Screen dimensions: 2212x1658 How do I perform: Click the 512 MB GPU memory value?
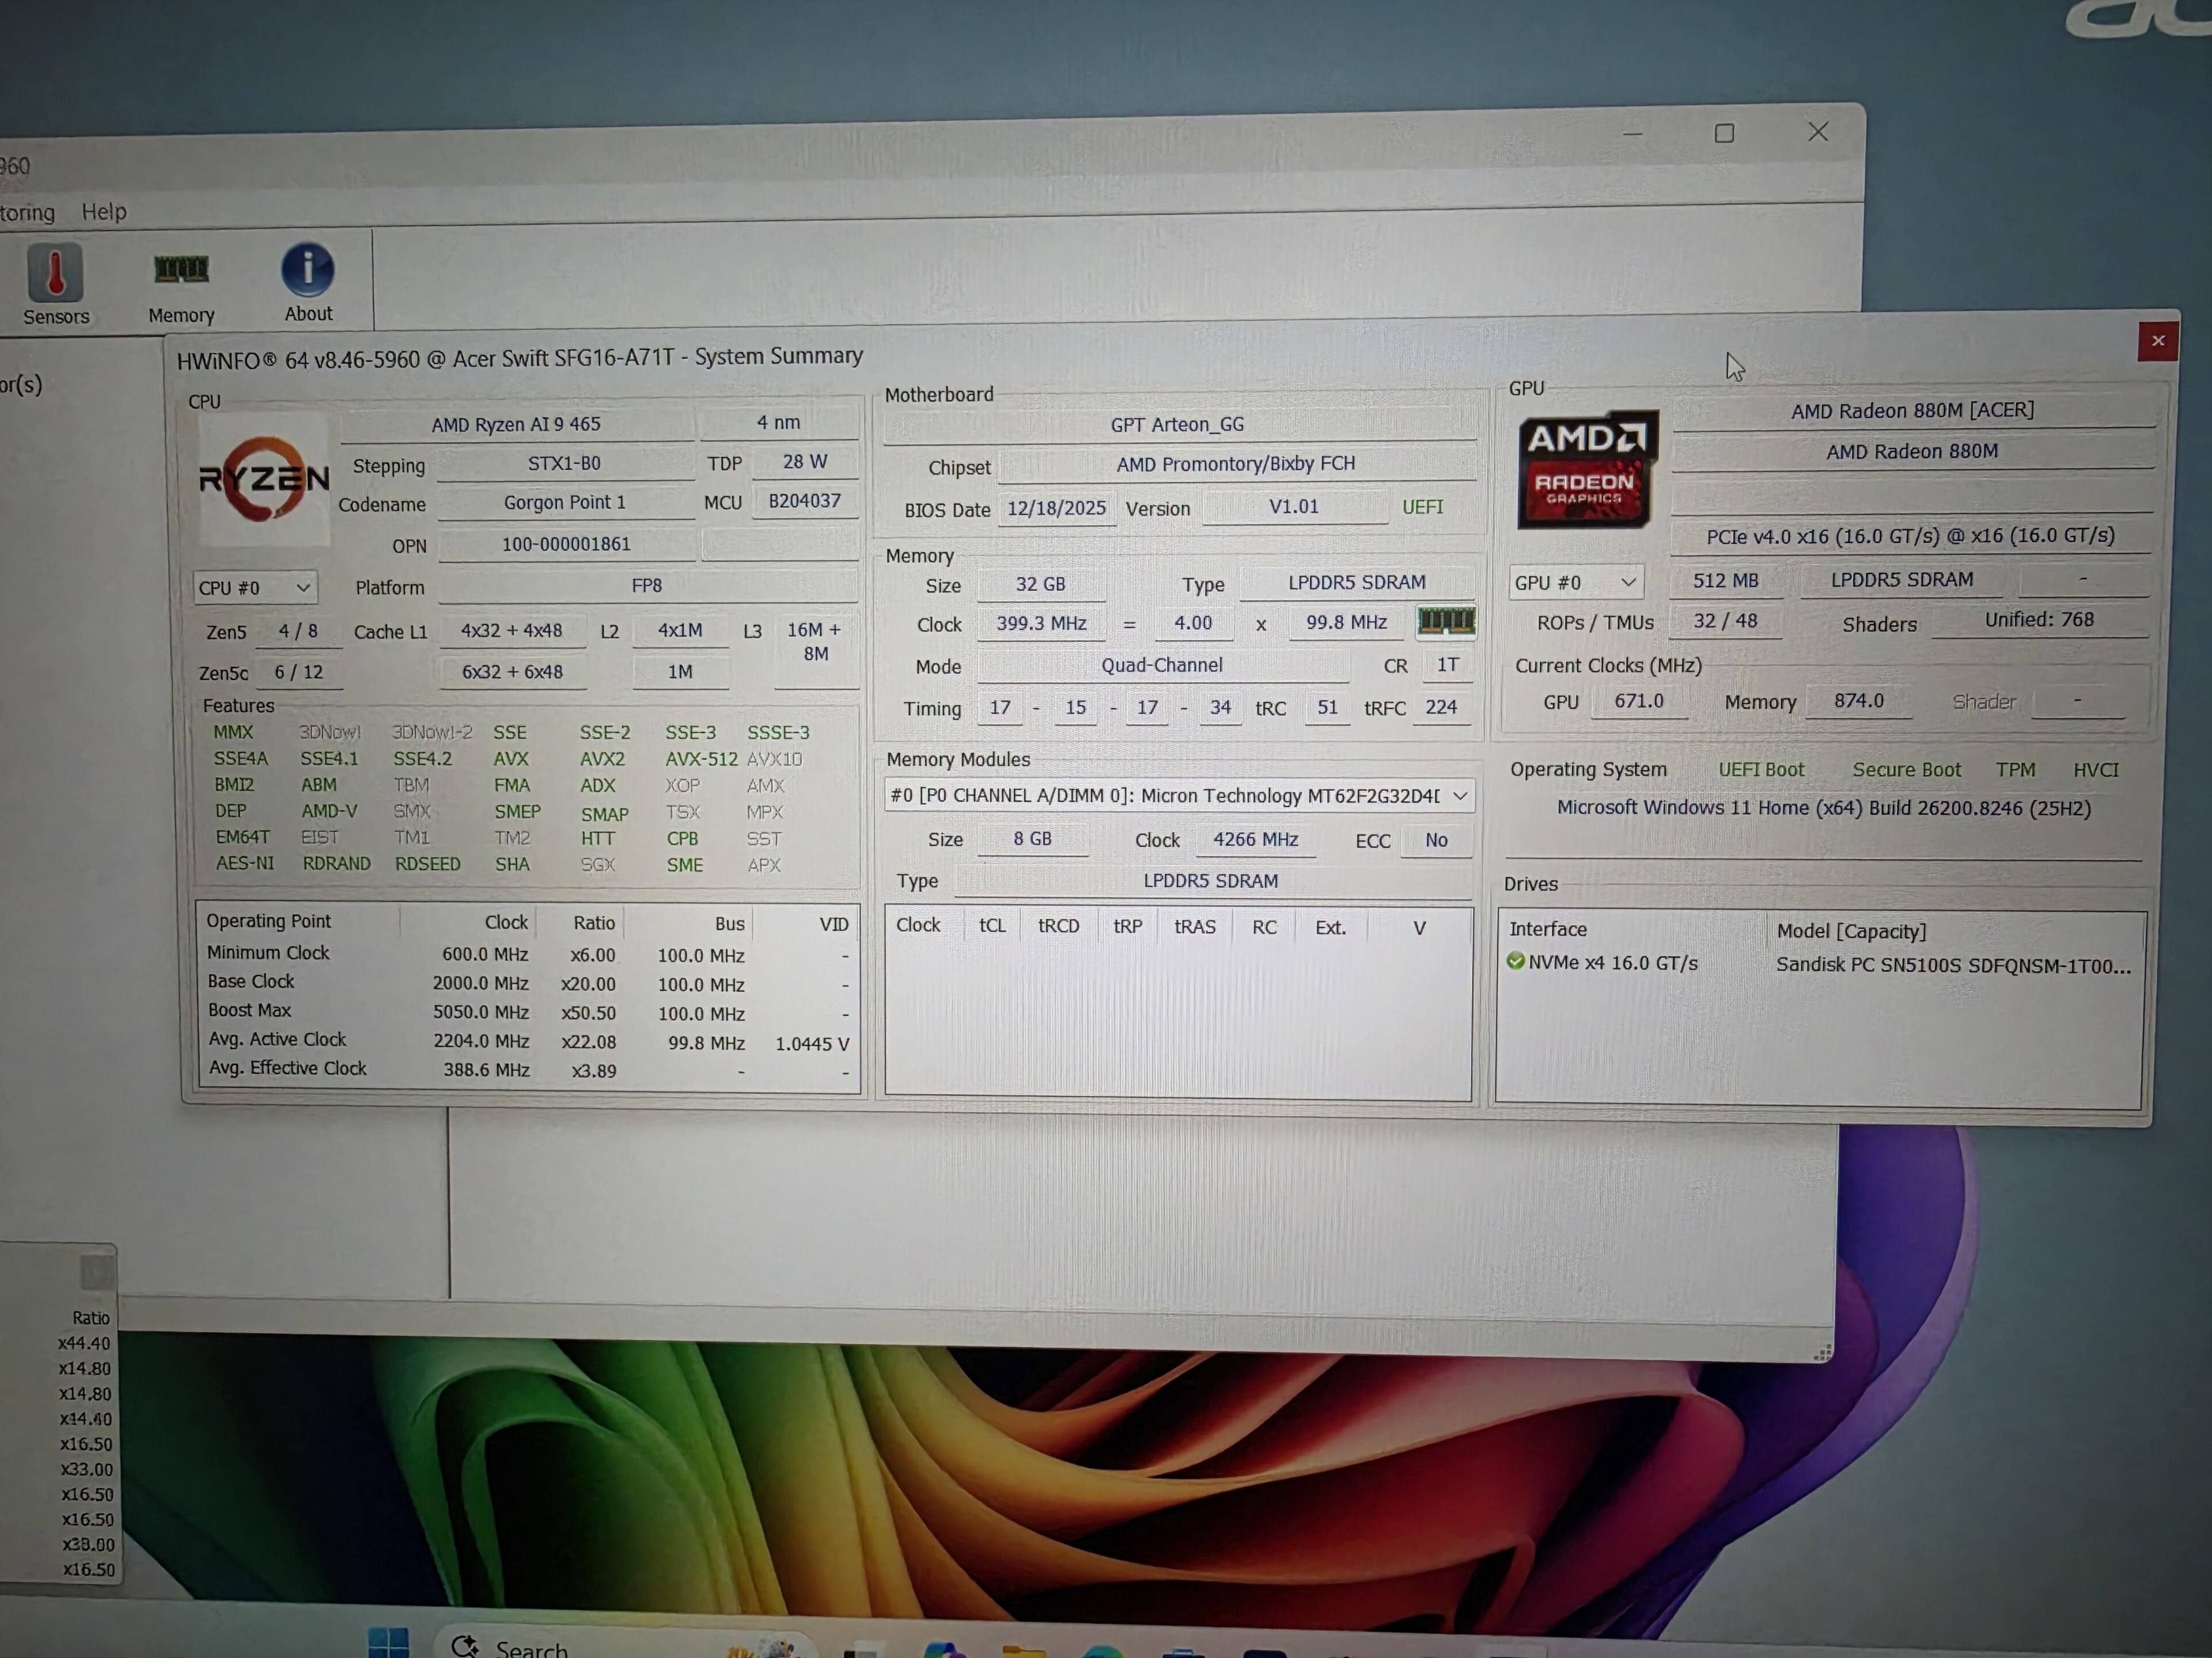1726,581
